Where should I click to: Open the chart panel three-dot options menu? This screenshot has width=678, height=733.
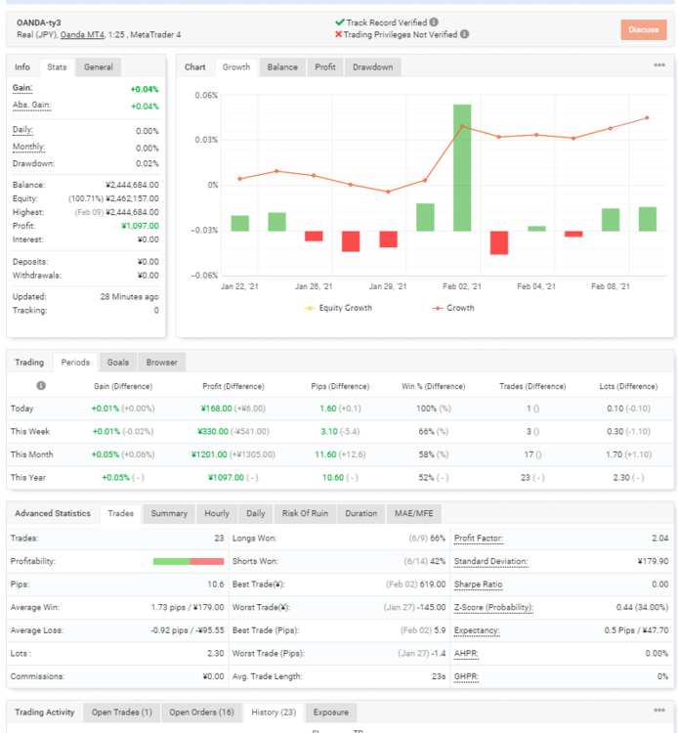click(x=658, y=65)
